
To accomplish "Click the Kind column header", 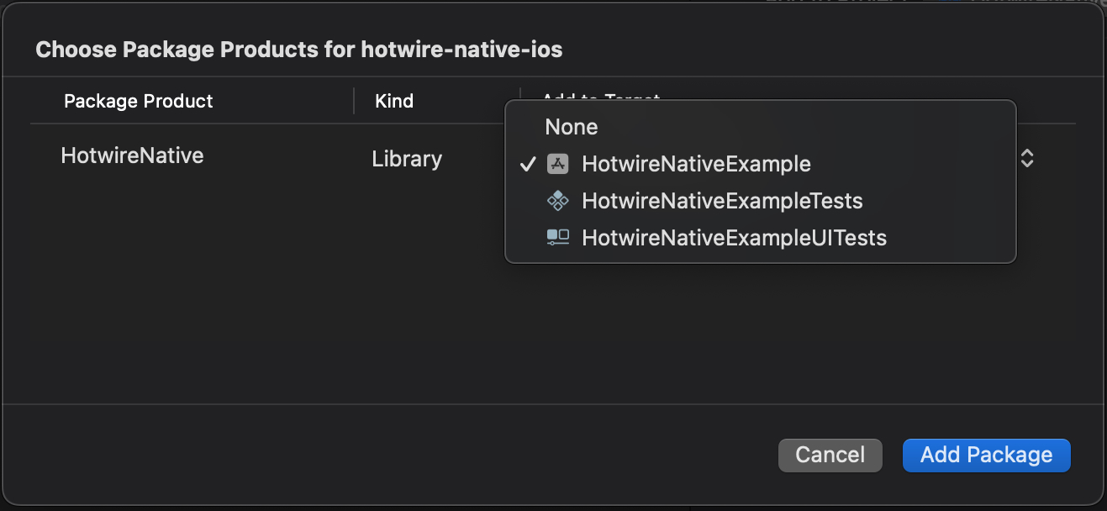I will click(394, 101).
